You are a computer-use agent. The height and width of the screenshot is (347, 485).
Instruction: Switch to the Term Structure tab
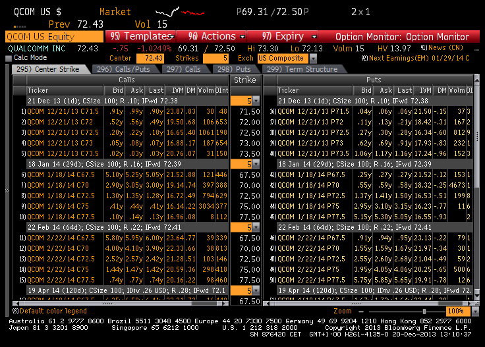pos(302,69)
